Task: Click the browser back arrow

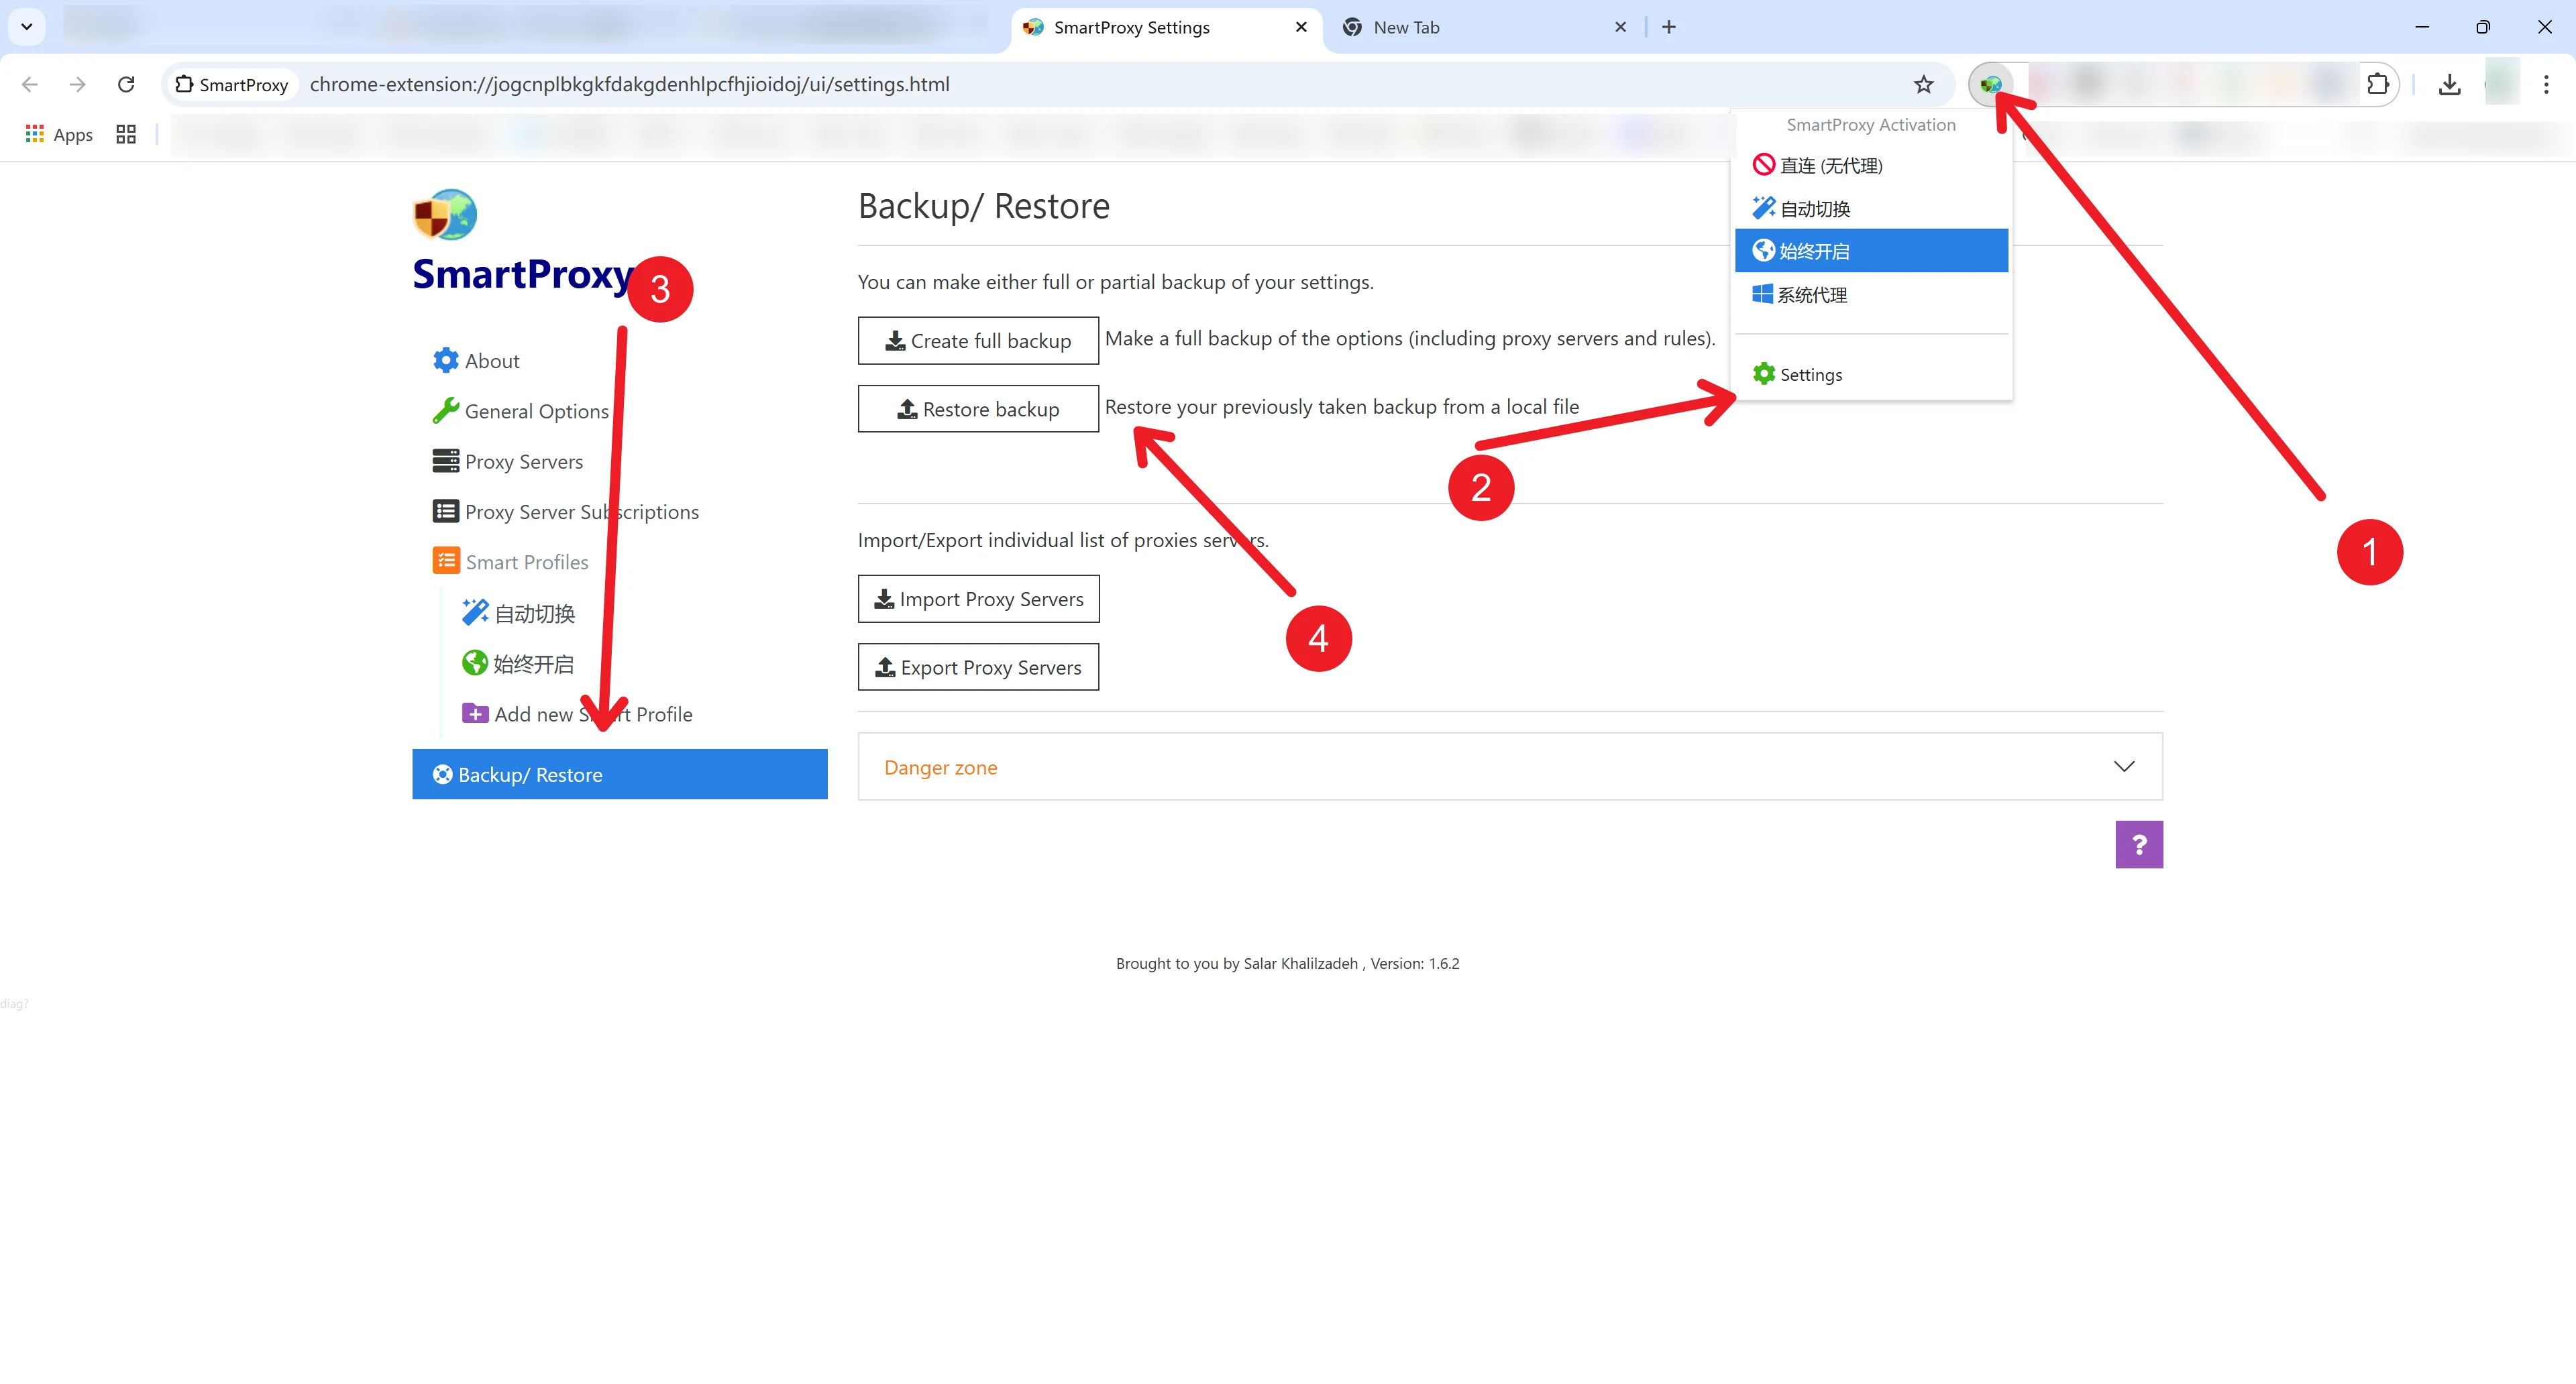Action: (30, 84)
